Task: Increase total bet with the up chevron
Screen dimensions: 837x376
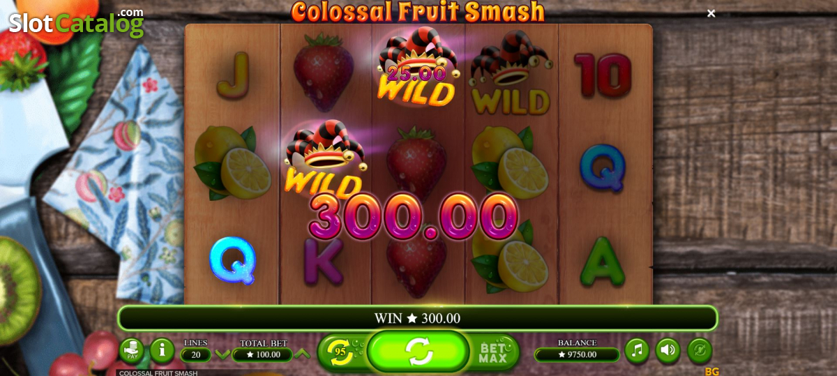Action: coord(302,354)
